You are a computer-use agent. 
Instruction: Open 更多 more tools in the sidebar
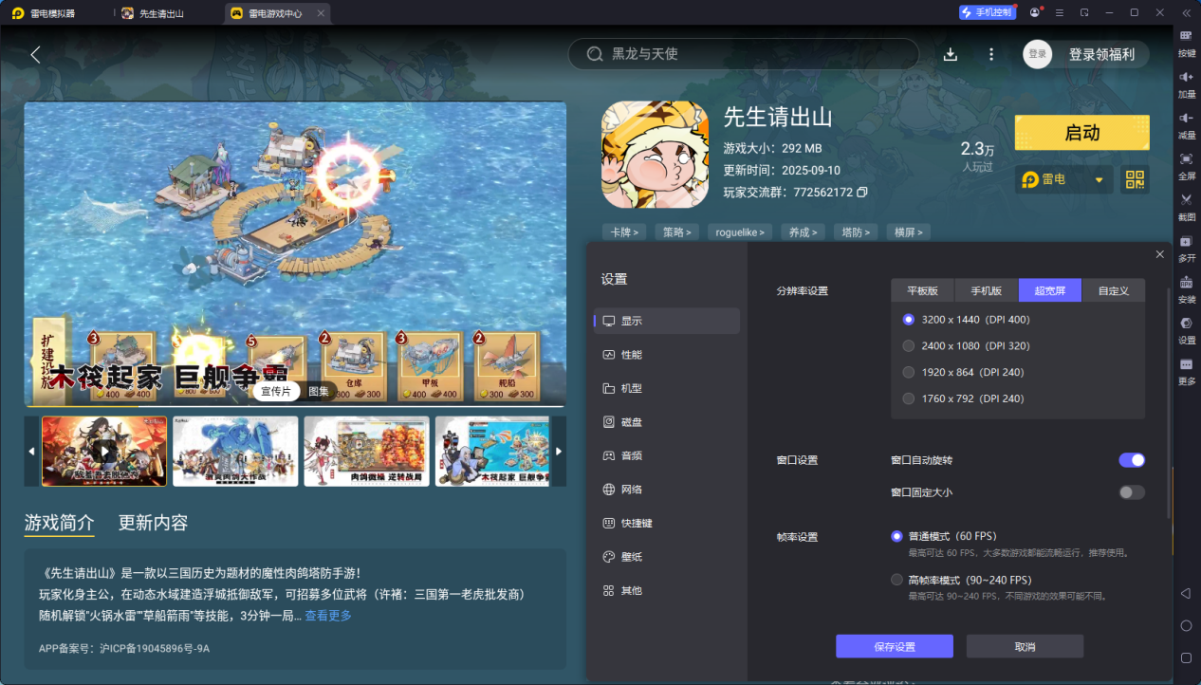pos(1187,369)
